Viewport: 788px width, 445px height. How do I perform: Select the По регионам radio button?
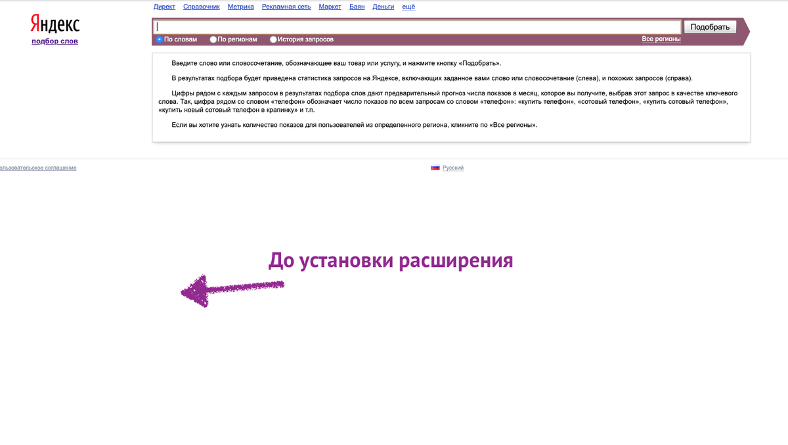[213, 39]
